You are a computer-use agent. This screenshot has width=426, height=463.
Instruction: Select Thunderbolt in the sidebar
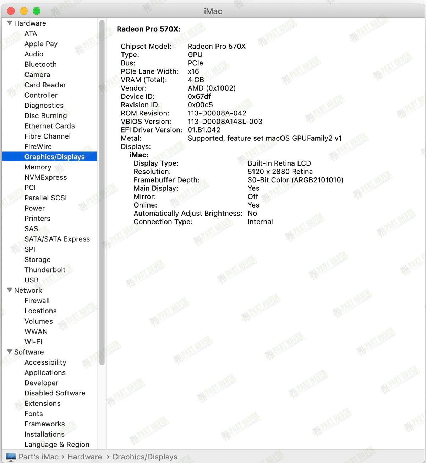pos(45,270)
